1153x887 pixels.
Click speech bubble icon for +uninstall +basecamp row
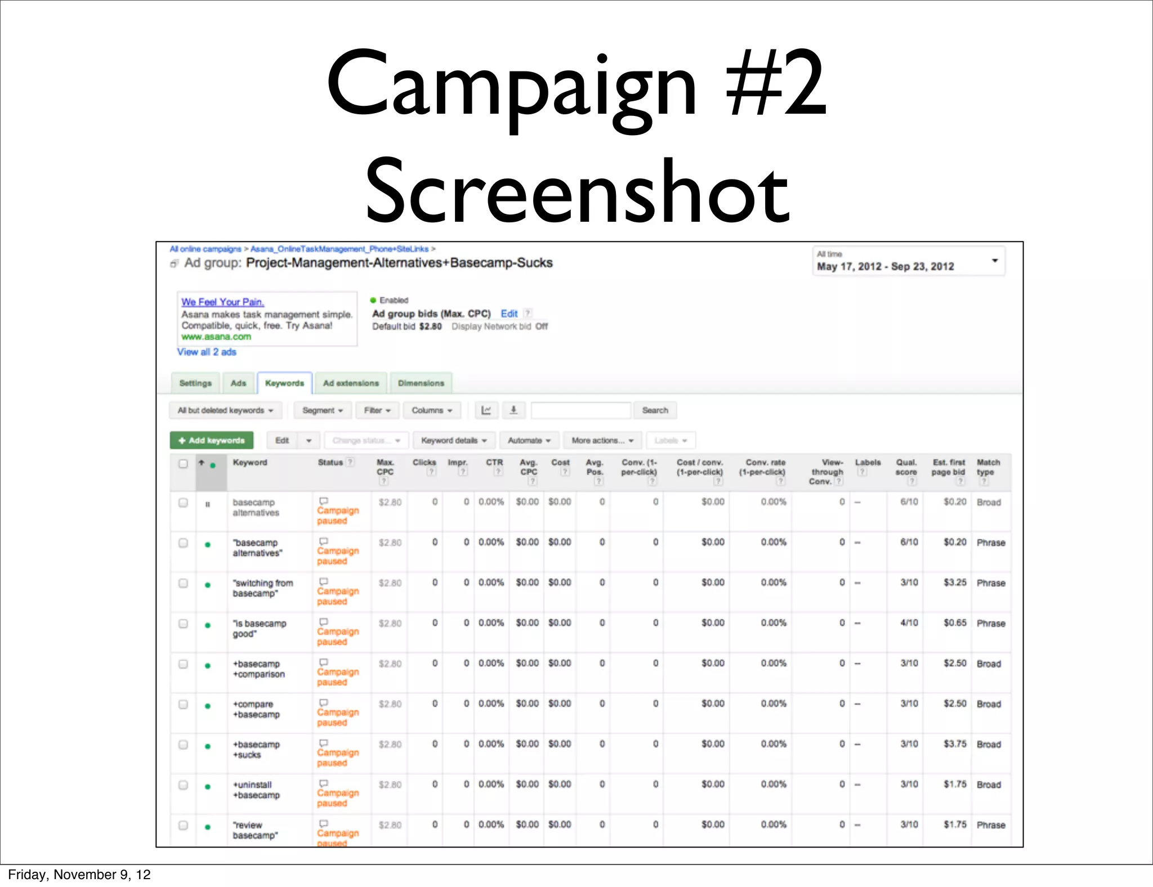pos(324,783)
